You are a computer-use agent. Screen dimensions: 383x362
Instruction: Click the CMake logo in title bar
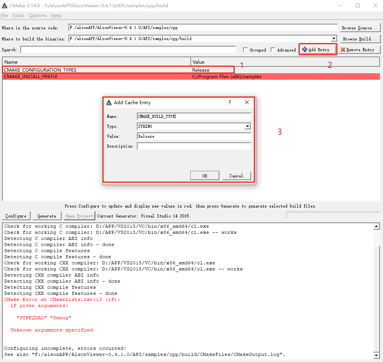(4, 6)
